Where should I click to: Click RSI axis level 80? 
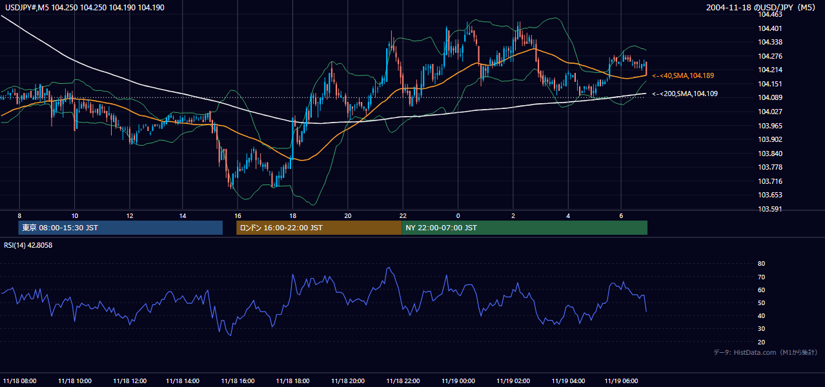click(x=762, y=264)
